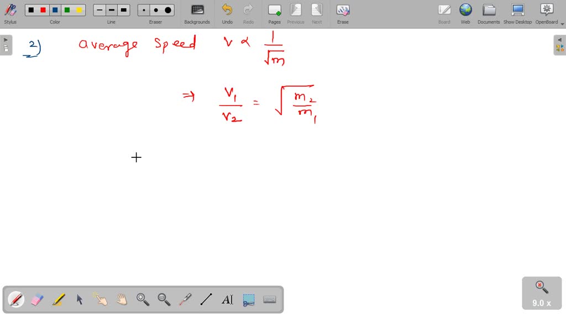Activate the Zoom in magnifier tool

tap(143, 299)
